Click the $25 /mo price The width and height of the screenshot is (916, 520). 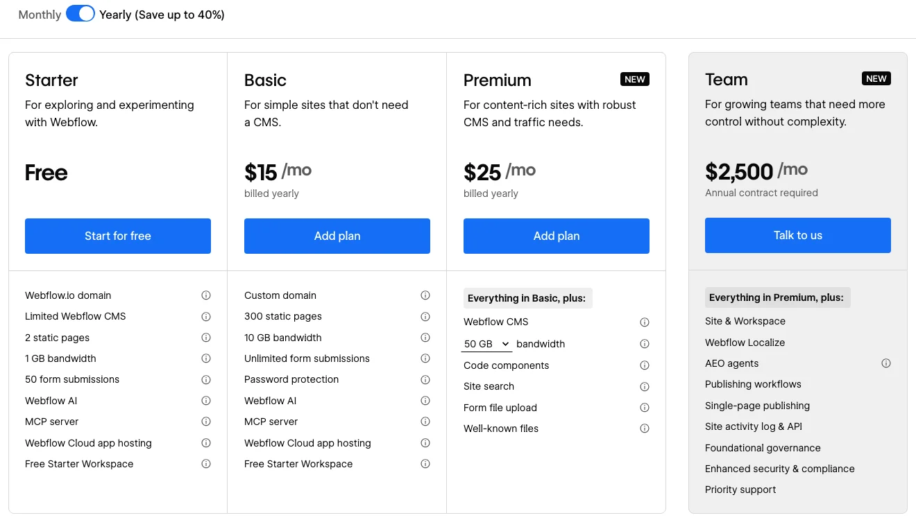point(500,171)
